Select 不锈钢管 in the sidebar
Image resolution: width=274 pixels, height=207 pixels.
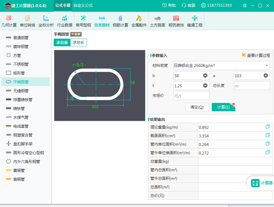click(x=26, y=64)
